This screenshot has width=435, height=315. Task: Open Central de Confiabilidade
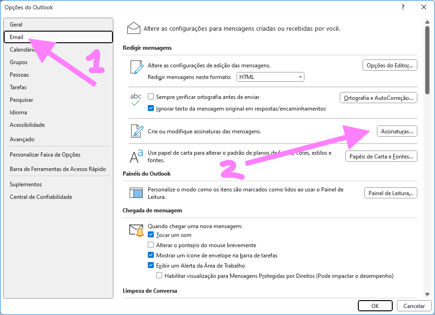[58, 197]
